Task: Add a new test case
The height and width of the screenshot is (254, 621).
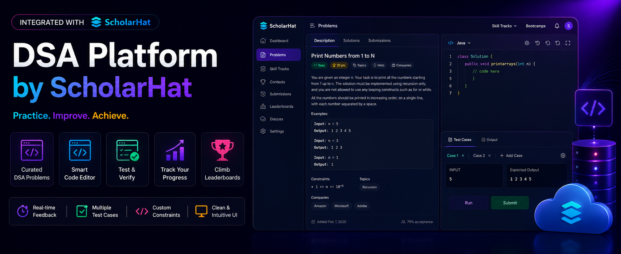Action: click(x=511, y=156)
